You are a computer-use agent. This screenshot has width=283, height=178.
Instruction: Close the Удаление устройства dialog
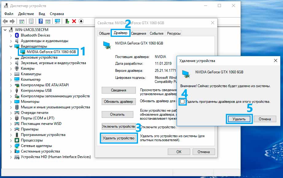coord(275,61)
